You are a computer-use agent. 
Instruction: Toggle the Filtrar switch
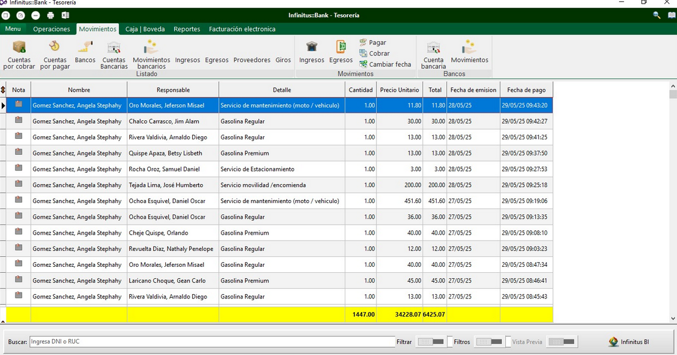(x=431, y=342)
